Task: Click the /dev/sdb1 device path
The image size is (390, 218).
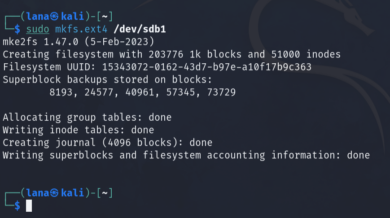Action: coord(140,29)
